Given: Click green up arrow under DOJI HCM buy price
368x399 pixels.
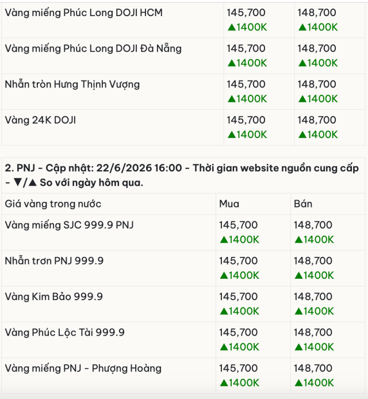Looking at the screenshot, I should (x=232, y=27).
